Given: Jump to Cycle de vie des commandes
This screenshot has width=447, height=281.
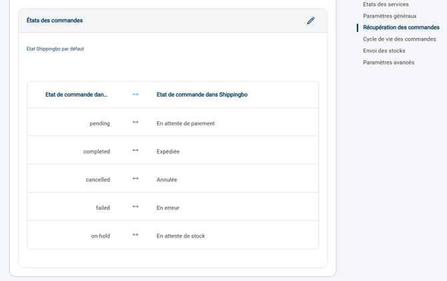Looking at the screenshot, I should pos(400,39).
